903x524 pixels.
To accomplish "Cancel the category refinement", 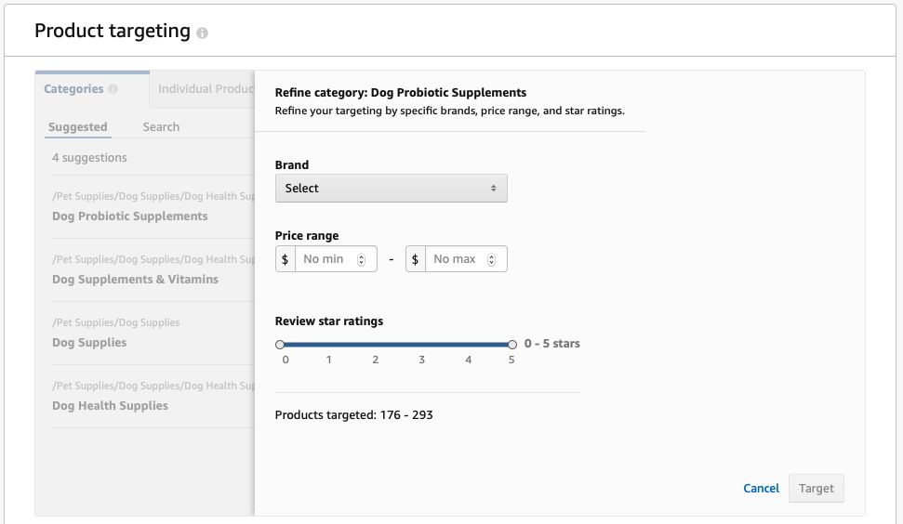I will pyautogui.click(x=761, y=489).
